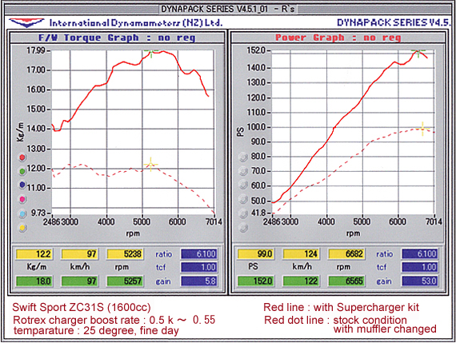Click 'Red dot line : stock condition' caption

click(335, 320)
